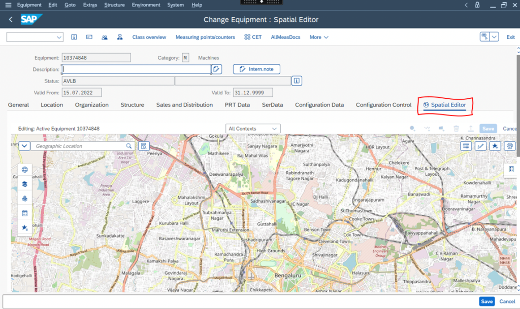Toggle the base map globe icon

tap(24, 169)
